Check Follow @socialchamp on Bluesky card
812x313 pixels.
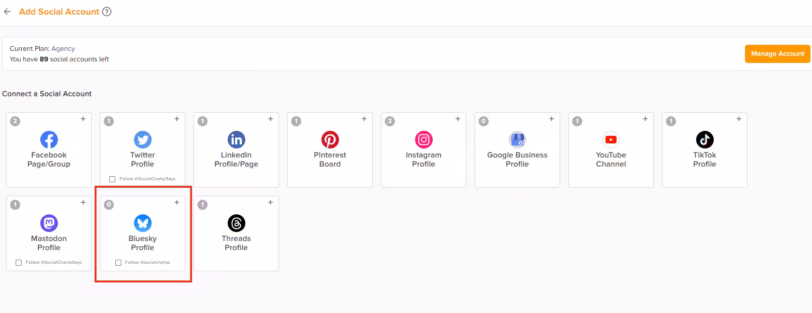pyautogui.click(x=118, y=263)
